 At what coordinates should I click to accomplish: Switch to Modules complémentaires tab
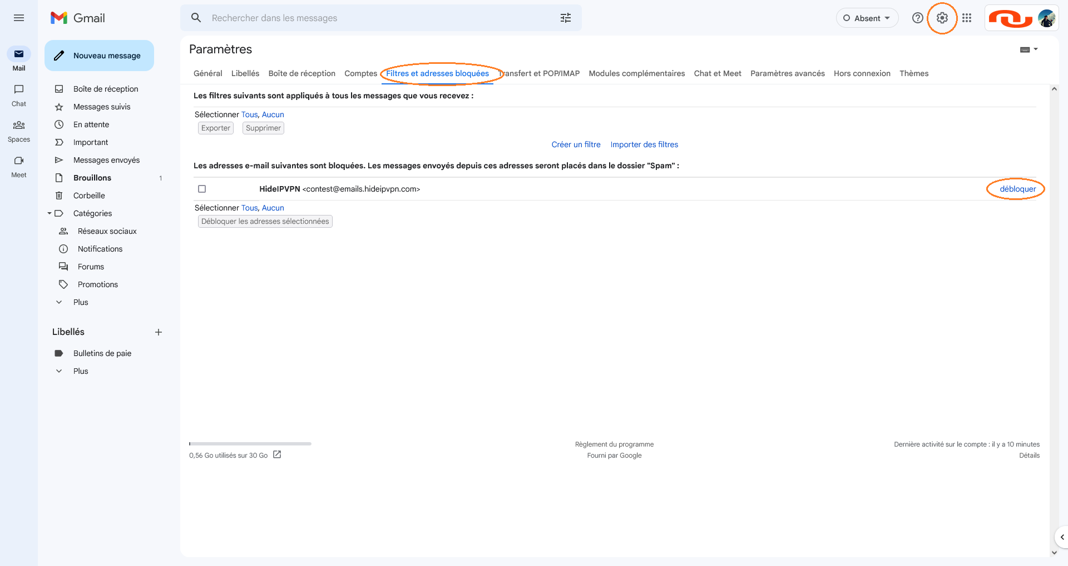[637, 73]
